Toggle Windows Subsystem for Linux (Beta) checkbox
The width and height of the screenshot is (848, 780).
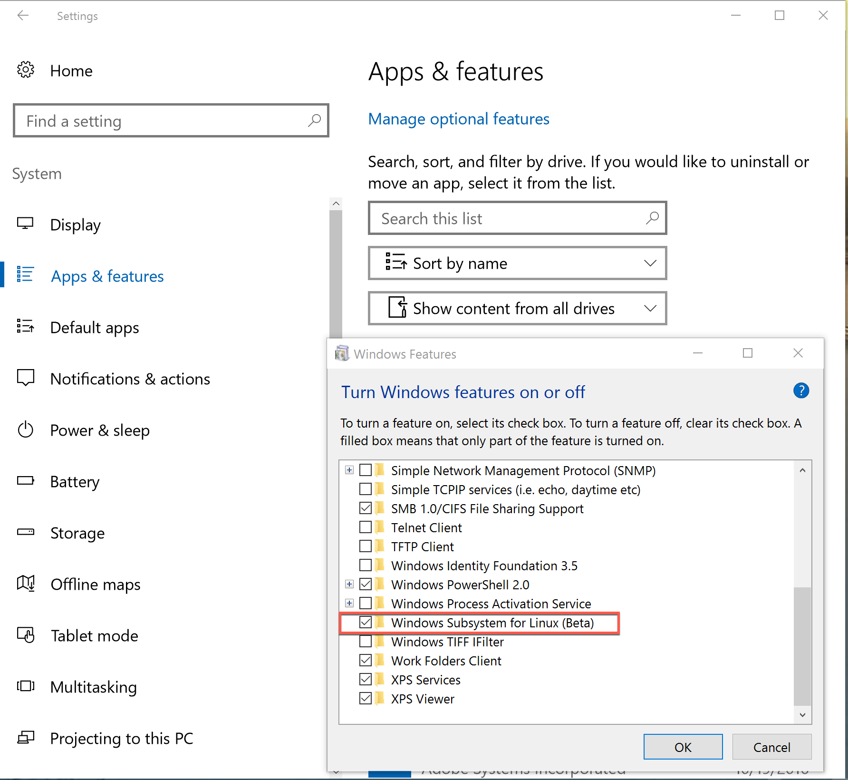coord(366,623)
